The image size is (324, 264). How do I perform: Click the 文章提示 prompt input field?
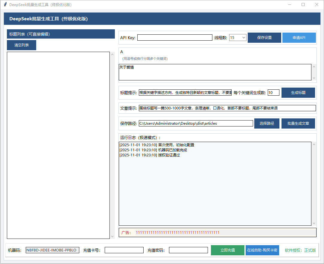click(227, 108)
